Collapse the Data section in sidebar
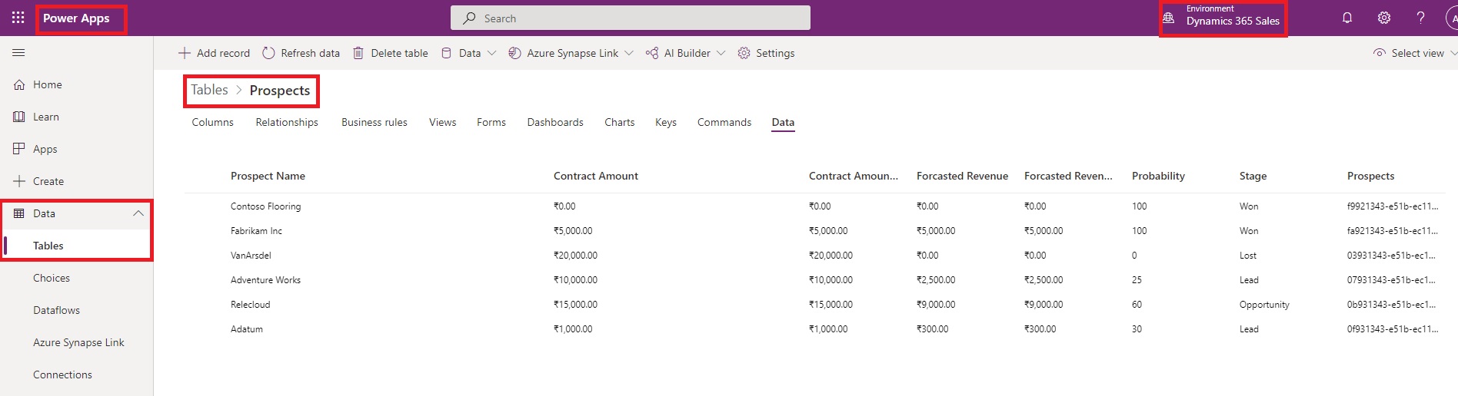The width and height of the screenshot is (1458, 396). [138, 213]
